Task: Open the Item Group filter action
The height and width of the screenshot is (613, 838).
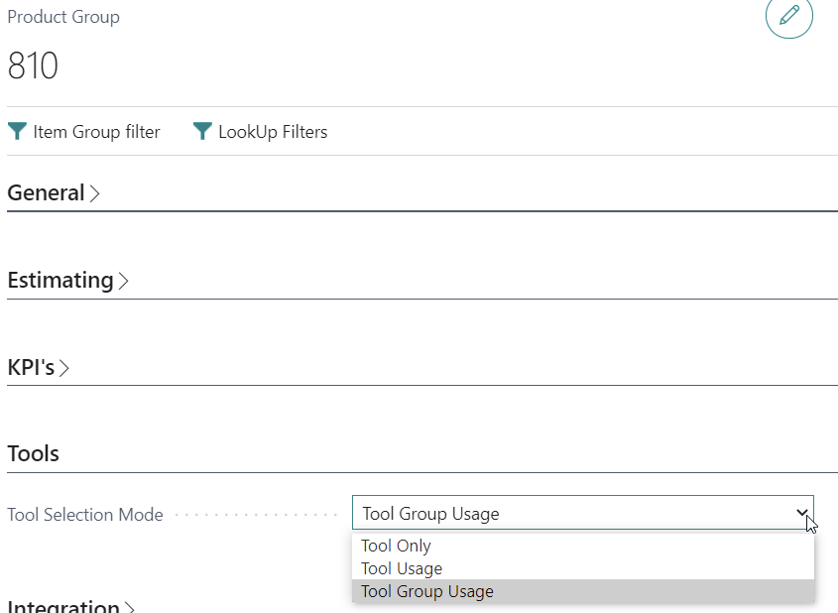Action: coord(96,132)
